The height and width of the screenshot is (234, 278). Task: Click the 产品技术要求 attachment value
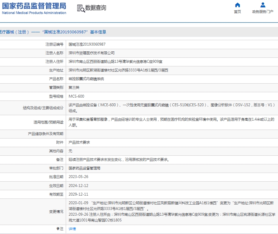click(79, 142)
